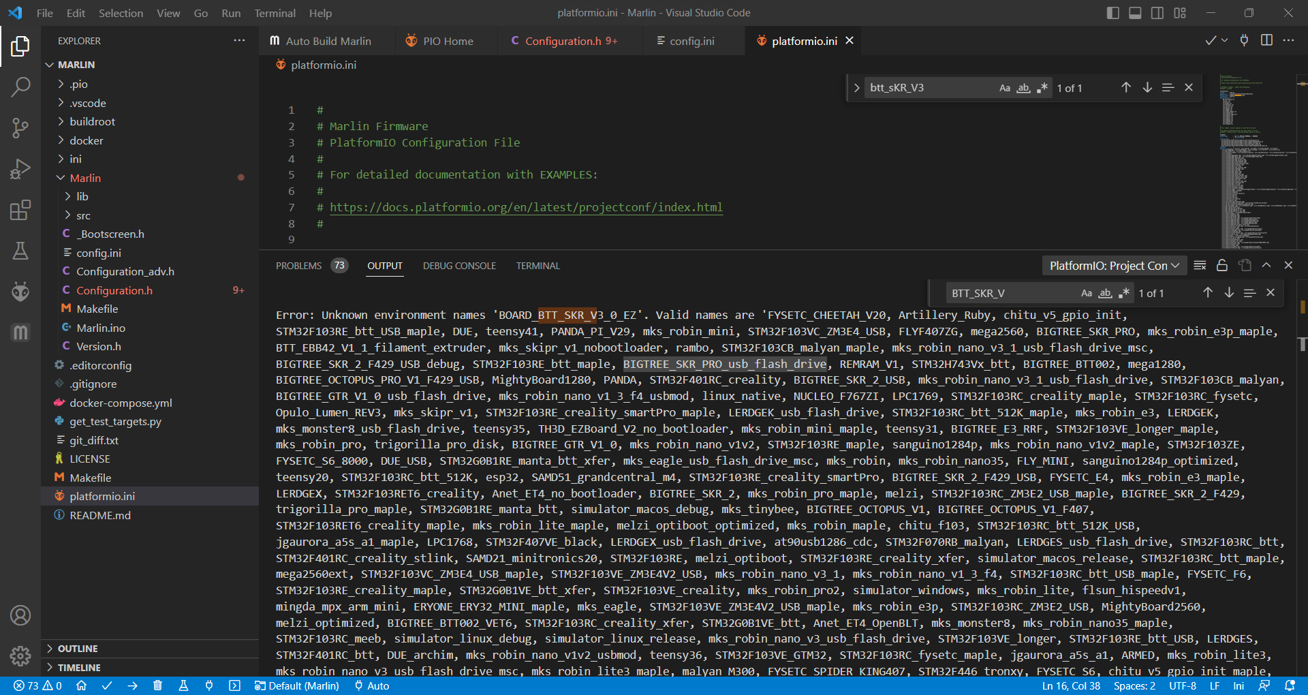Image resolution: width=1308 pixels, height=695 pixels.
Task: Open the Source Control view
Action: coord(20,127)
